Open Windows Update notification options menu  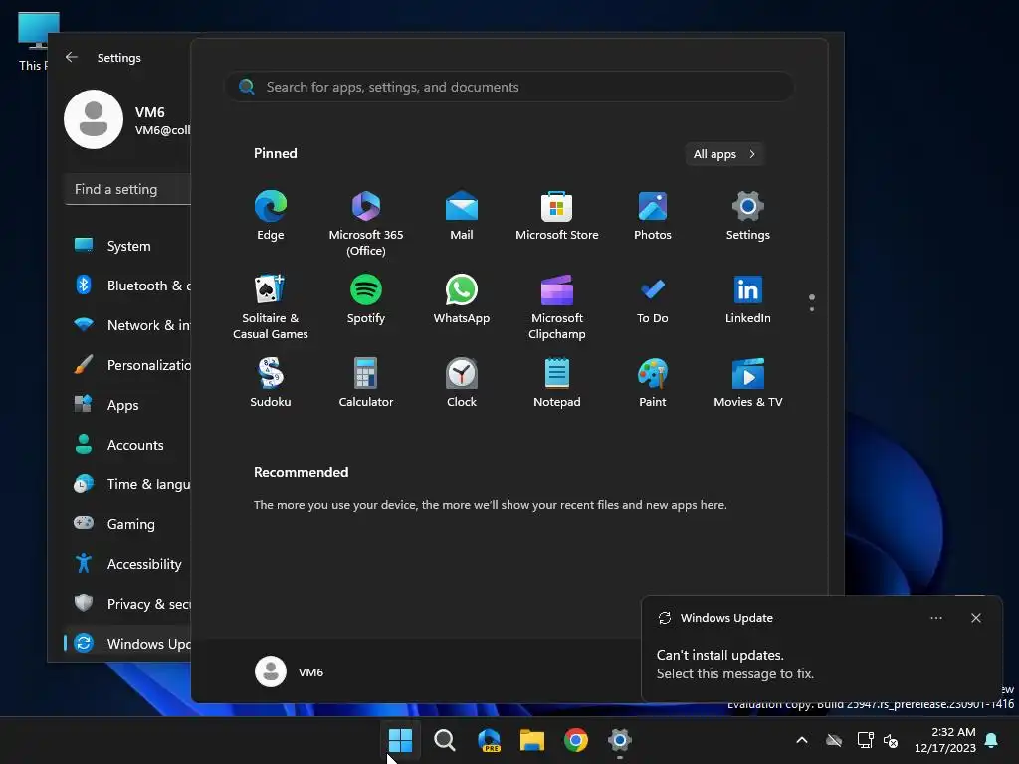(x=935, y=618)
